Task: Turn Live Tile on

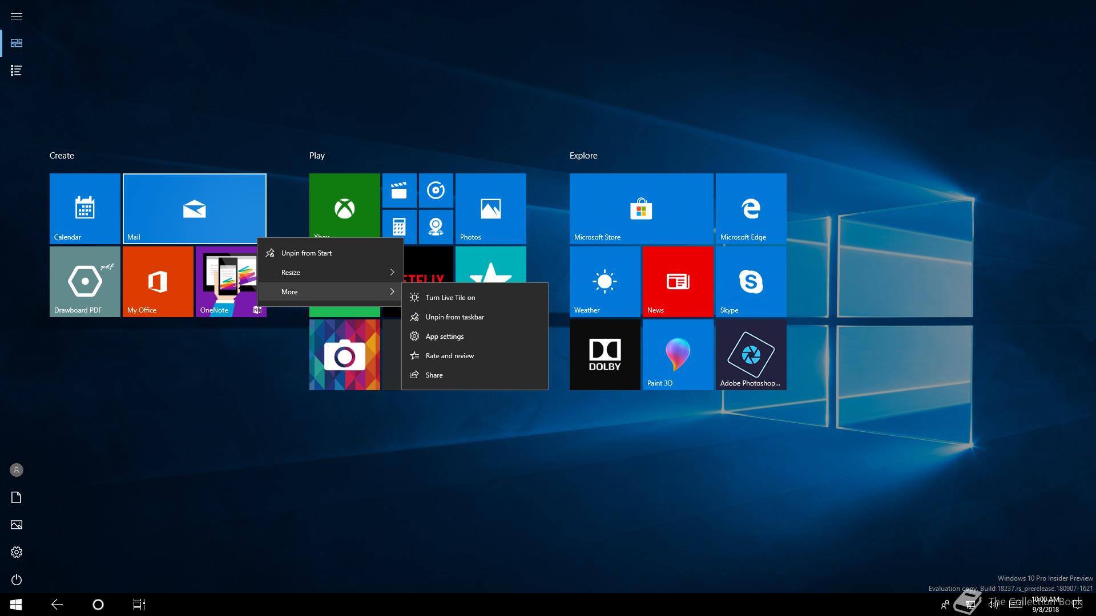Action: [475, 298]
